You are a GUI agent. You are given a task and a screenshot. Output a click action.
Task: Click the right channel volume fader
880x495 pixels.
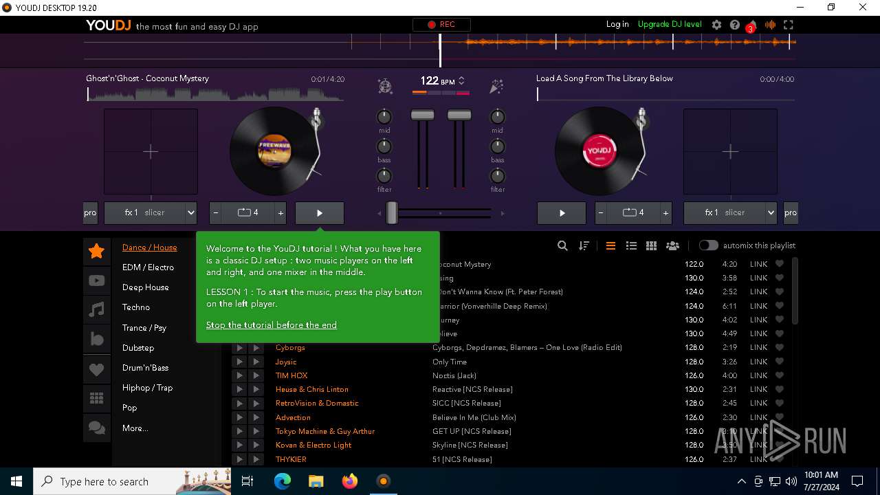click(459, 115)
